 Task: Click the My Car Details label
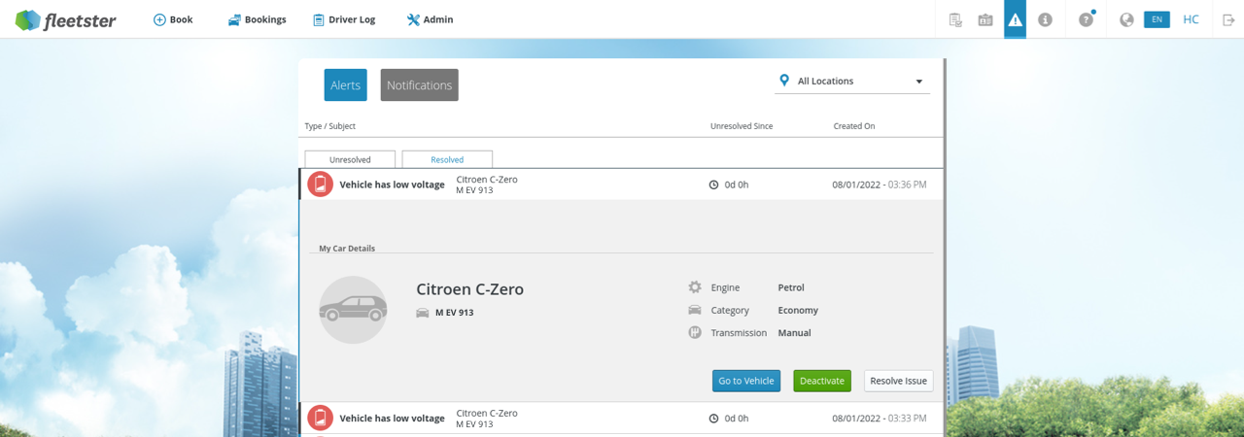pyautogui.click(x=347, y=249)
